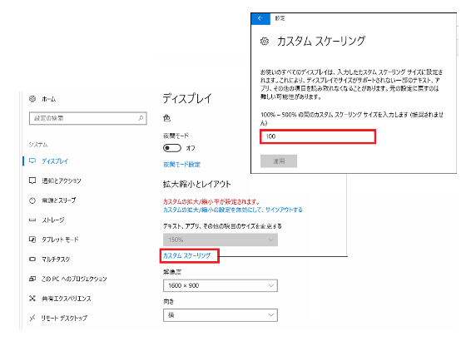
Task: Open the Shared experiences menu item
Action: tap(60, 299)
